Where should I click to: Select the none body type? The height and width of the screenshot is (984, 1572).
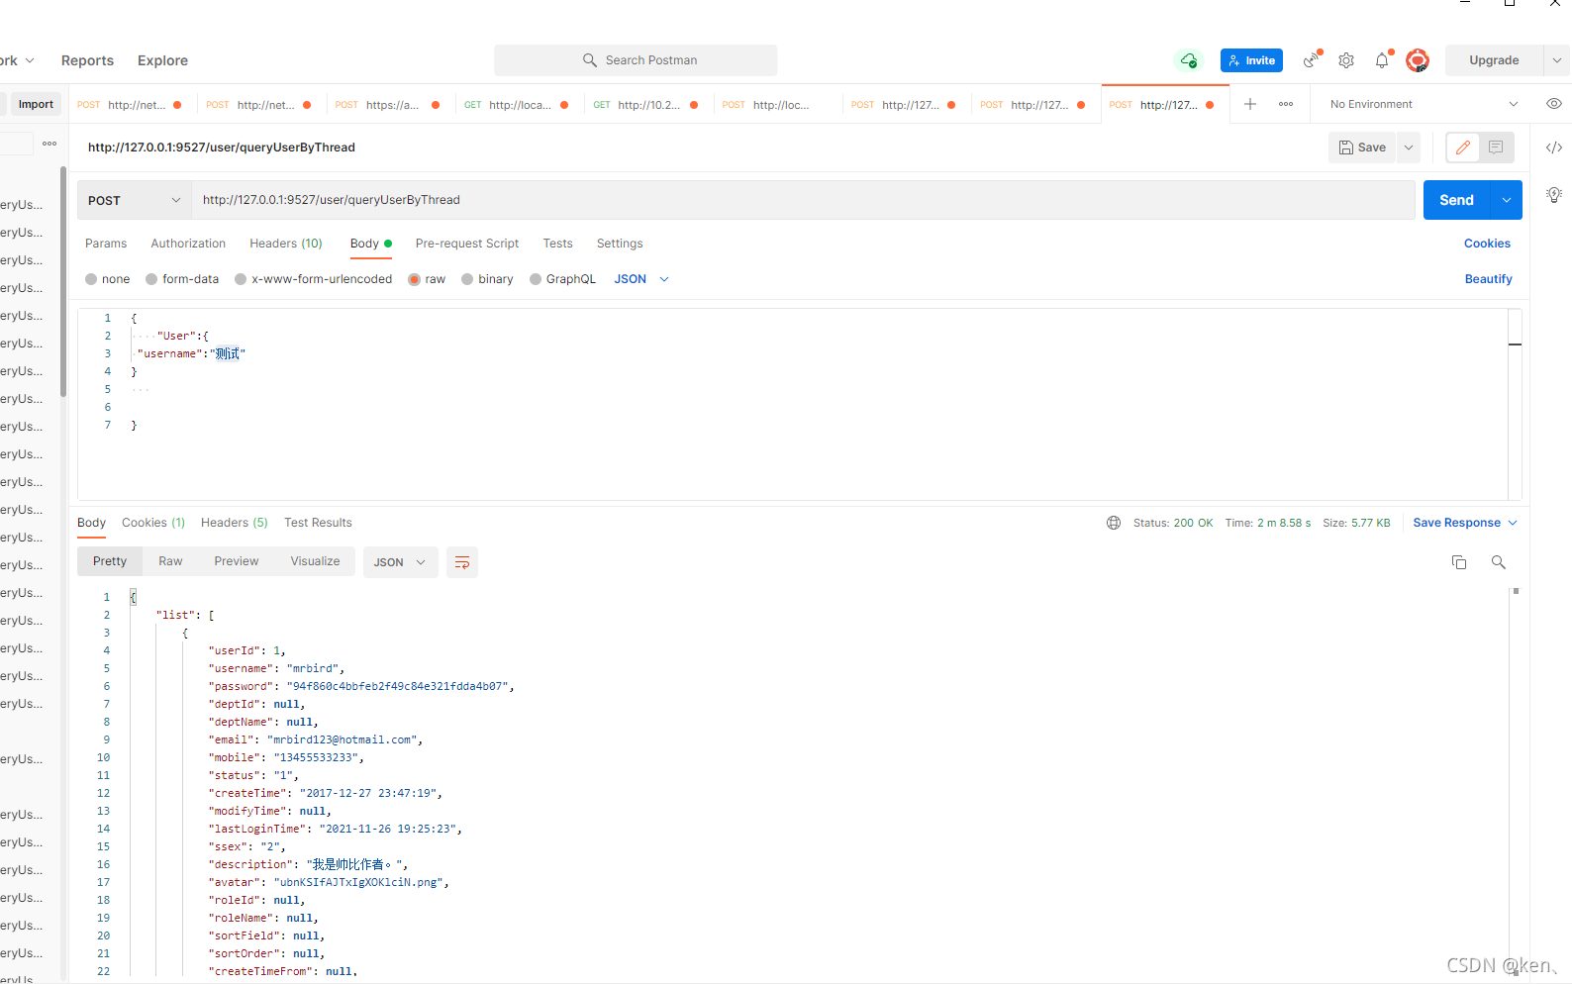click(91, 279)
